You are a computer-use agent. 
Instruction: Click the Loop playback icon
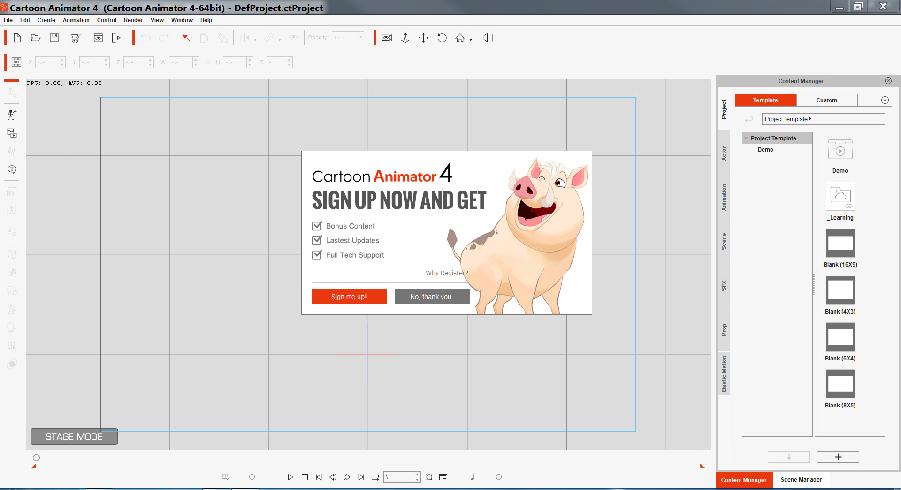click(x=375, y=477)
